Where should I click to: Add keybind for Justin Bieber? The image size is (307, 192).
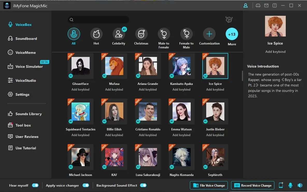coord(215,135)
